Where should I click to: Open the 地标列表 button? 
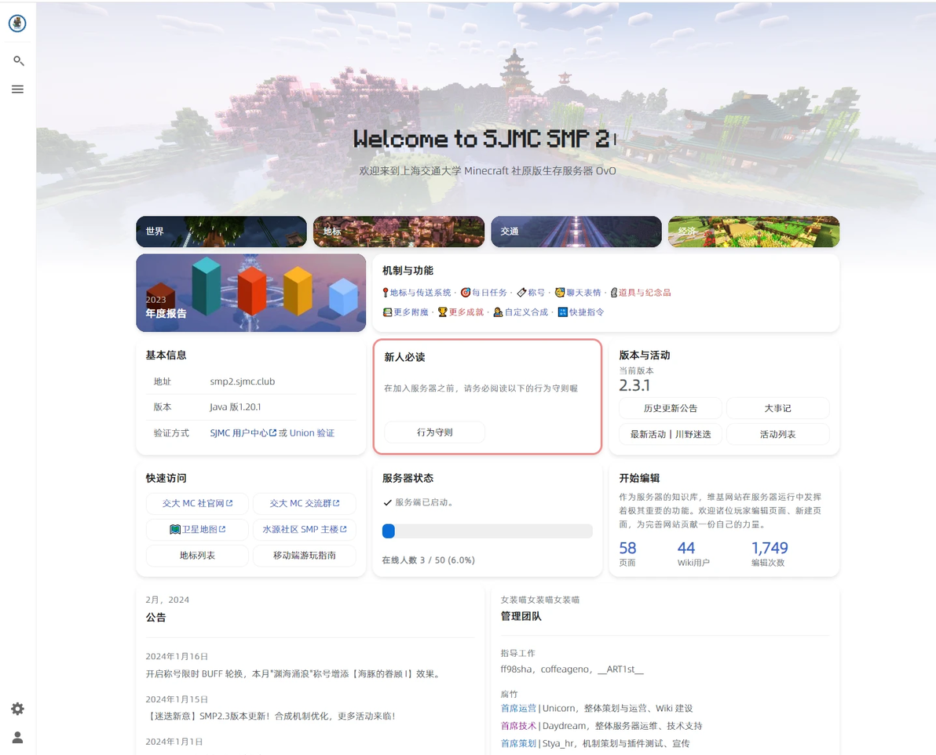[198, 555]
